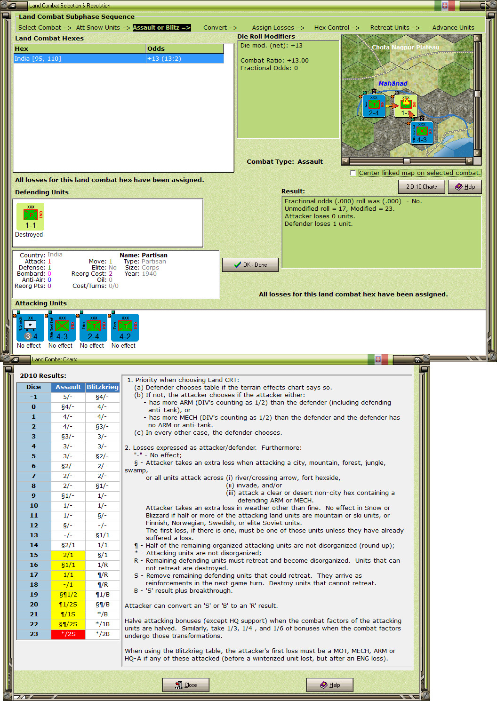Go to Advance Units subphase
The image size is (497, 701).
click(453, 28)
